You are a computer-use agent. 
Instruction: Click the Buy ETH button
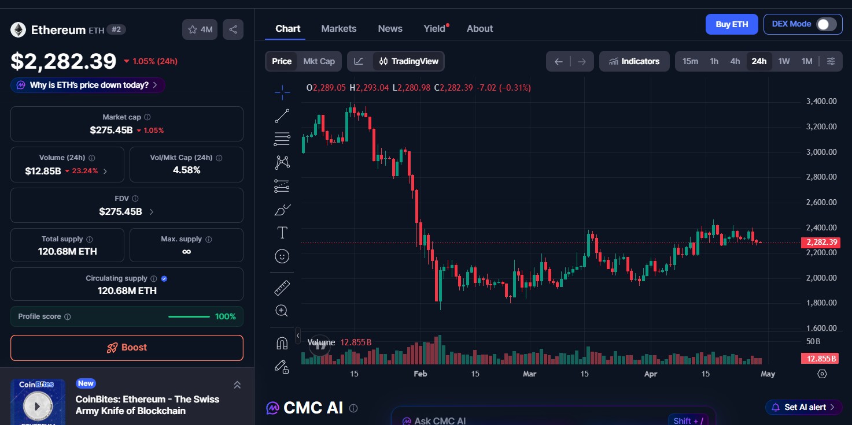click(731, 24)
